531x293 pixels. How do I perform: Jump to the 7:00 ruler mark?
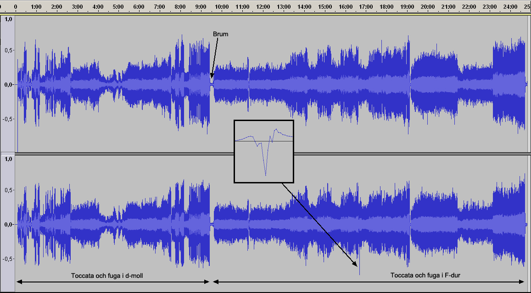coord(160,6)
